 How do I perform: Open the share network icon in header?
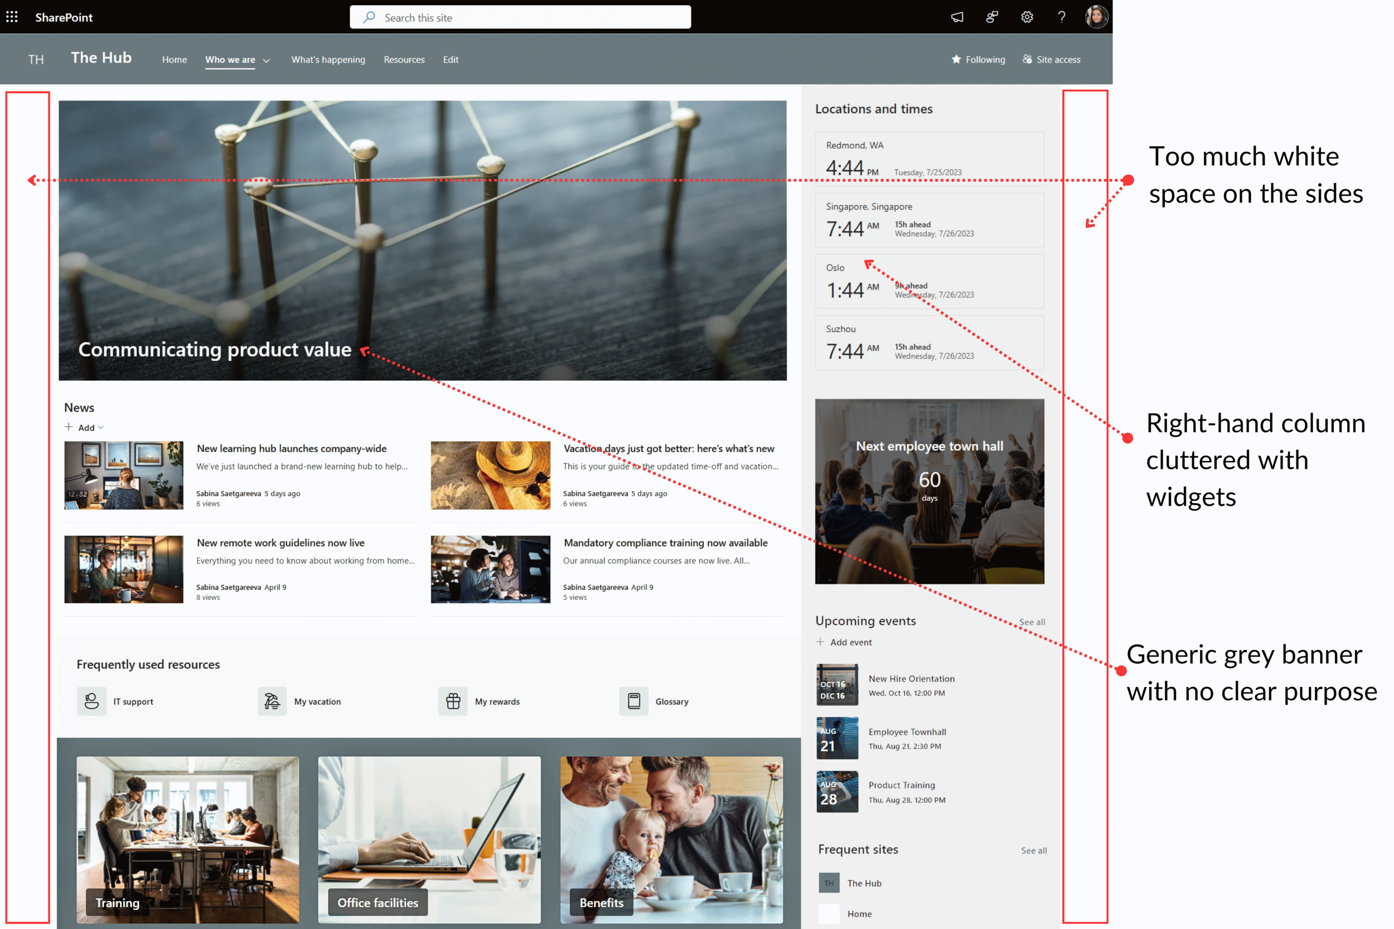point(992,17)
